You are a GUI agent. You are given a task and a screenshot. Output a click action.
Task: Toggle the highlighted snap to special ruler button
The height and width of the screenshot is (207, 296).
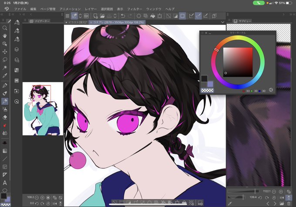198,16
